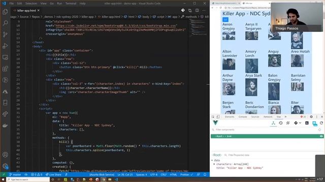
Task: Click Spaces: 4 indentation status item
Action: point(142,174)
